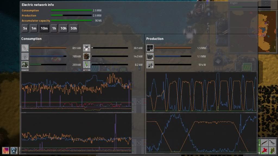278x156 pixels.
Task: Click the 'Consumption' panel heading
Action: pos(31,39)
